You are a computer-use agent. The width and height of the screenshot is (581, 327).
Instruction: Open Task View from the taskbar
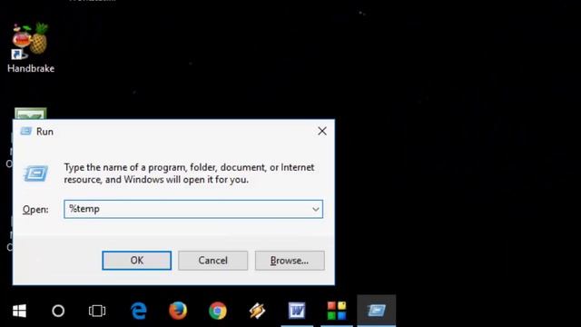pos(97,311)
